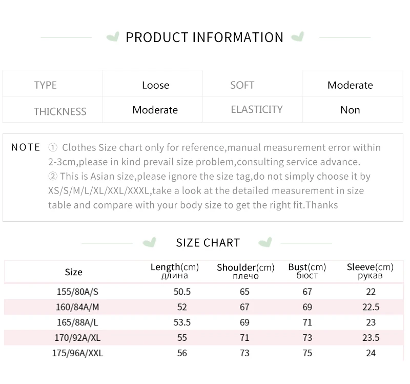Click the Sleeve(cm) column header
The width and height of the screenshot is (410, 384).
(370, 272)
